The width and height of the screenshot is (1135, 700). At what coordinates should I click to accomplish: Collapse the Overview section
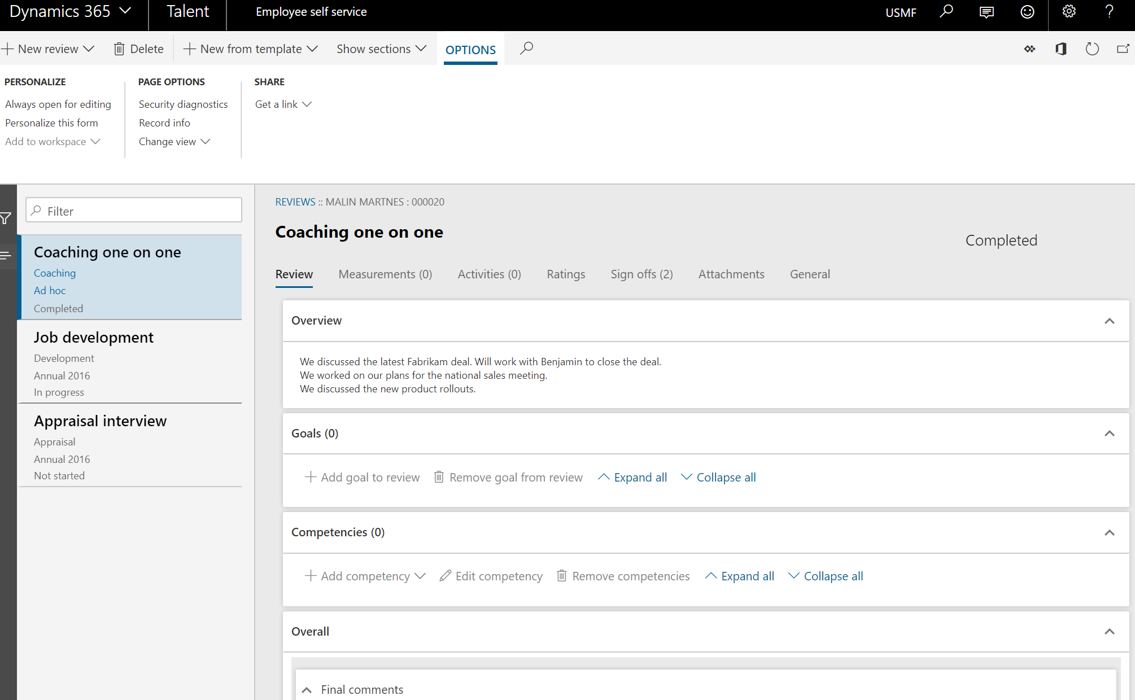(x=1110, y=321)
